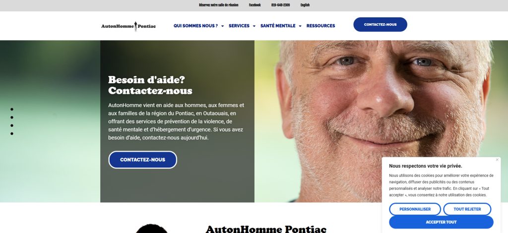Close the cookie consent popup
Viewport: 508px width, 233px height.
pos(497,160)
